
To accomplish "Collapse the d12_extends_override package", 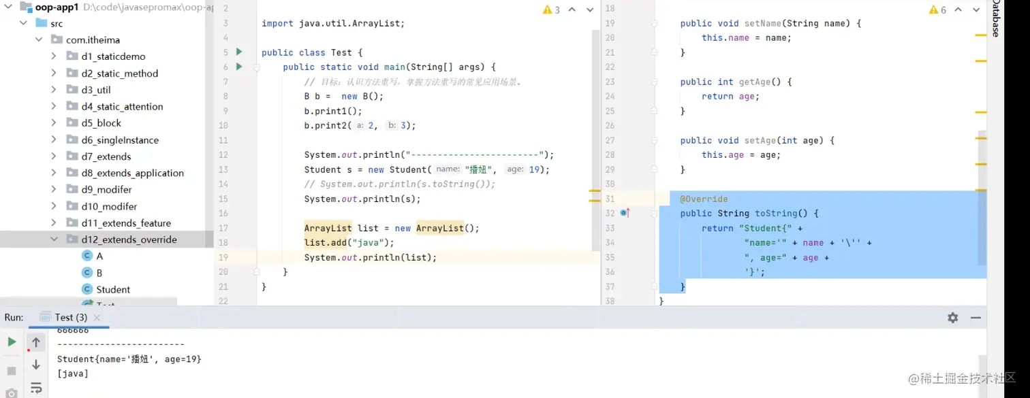I will click(x=54, y=239).
